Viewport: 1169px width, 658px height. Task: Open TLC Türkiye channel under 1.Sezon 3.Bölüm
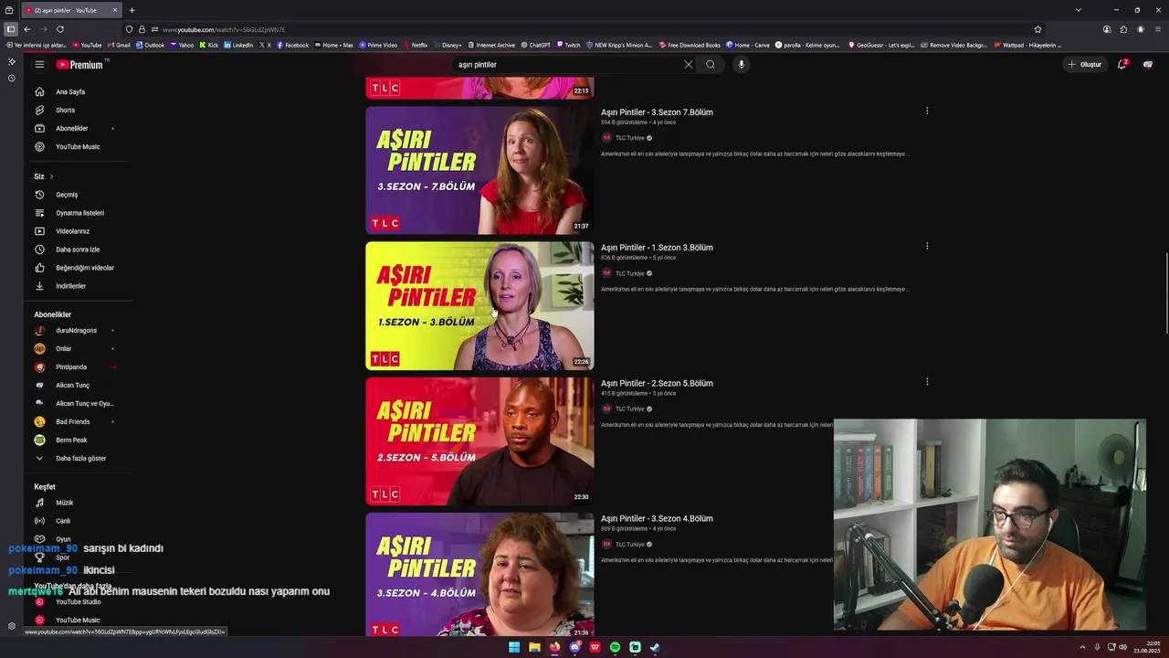coord(630,273)
